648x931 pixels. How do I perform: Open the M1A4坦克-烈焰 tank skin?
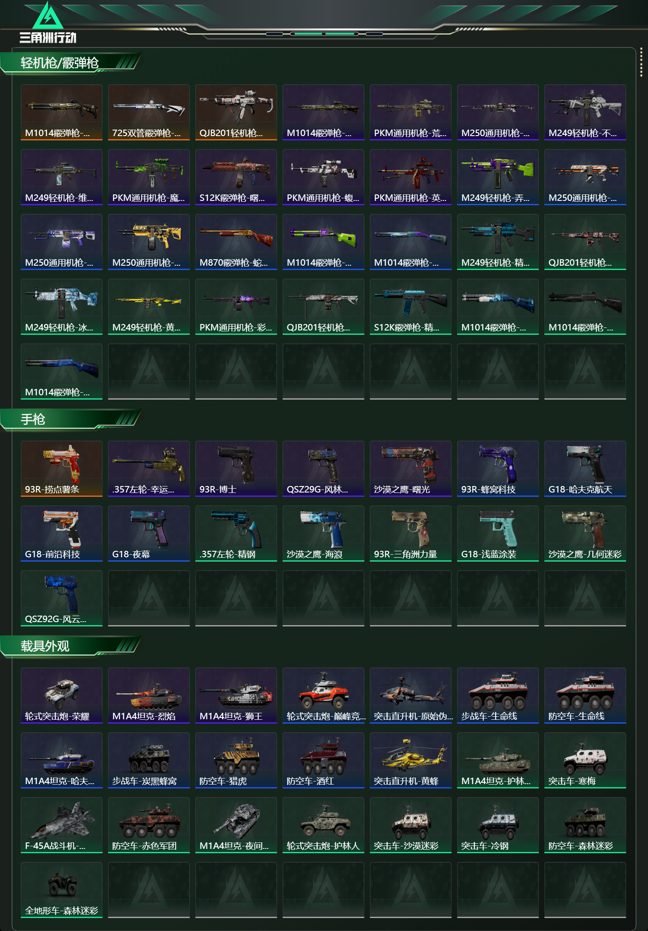[x=149, y=696]
